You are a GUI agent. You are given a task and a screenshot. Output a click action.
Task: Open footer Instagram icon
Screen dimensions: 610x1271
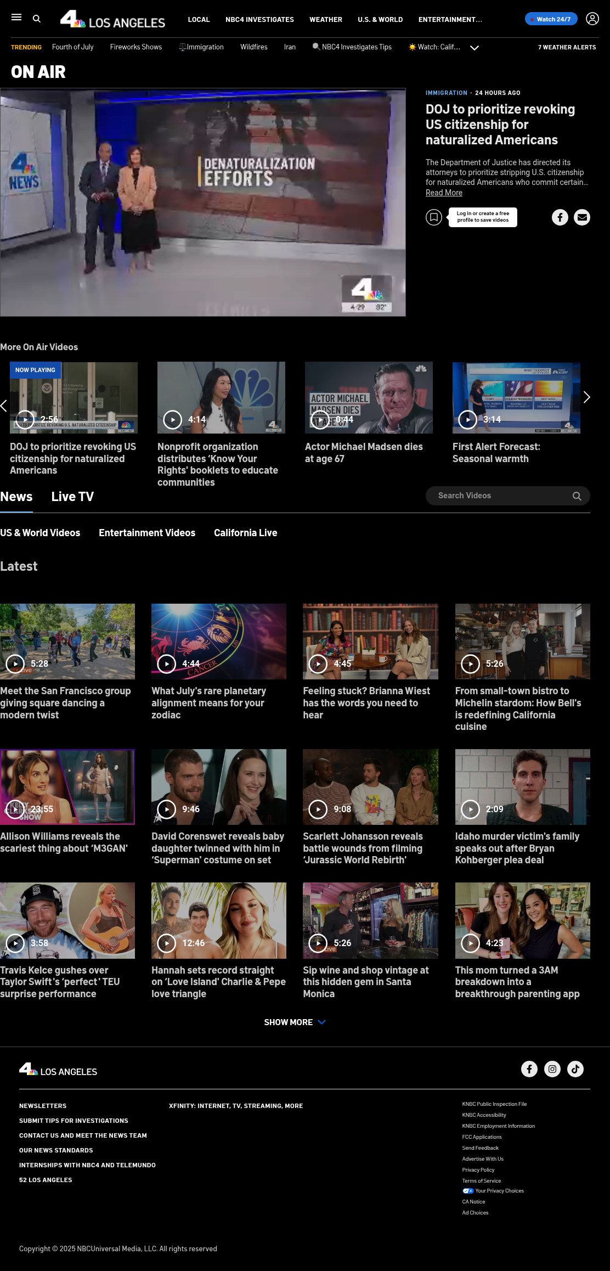point(552,1068)
